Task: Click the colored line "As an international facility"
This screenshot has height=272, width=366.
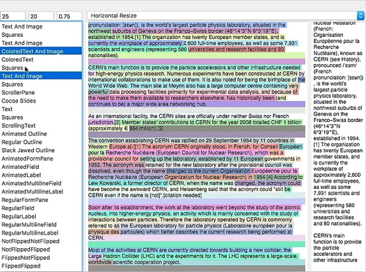Action: click(x=189, y=116)
